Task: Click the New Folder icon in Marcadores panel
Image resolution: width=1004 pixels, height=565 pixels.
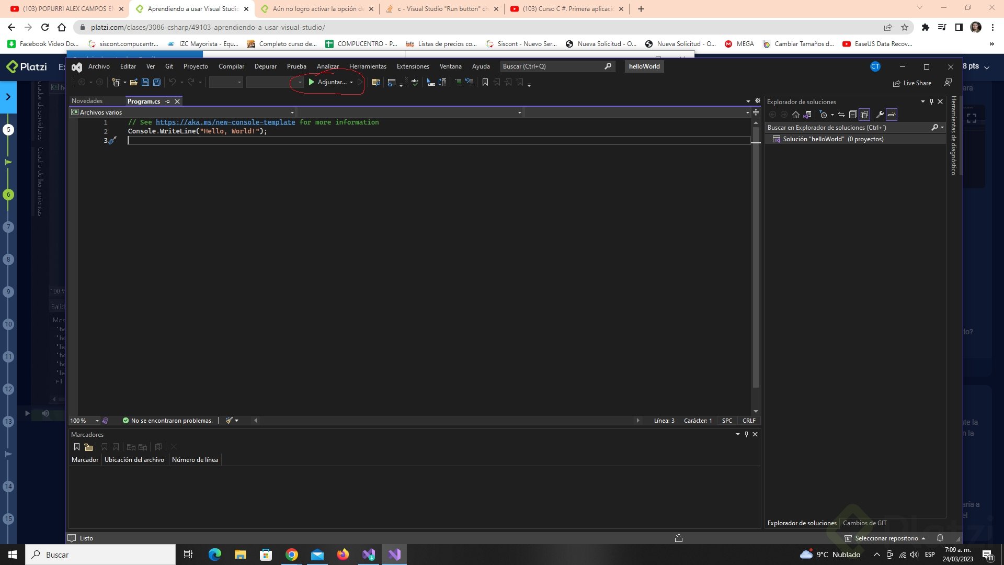Action: [89, 447]
